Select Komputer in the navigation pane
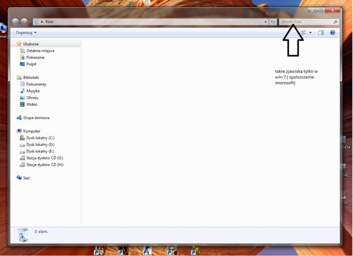353x256 pixels. coord(32,131)
